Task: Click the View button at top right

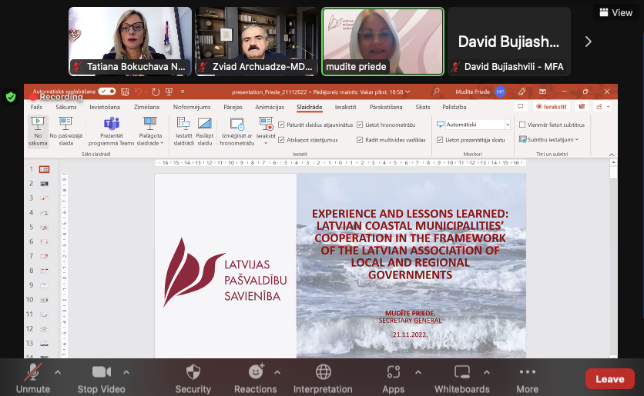Action: pos(616,12)
